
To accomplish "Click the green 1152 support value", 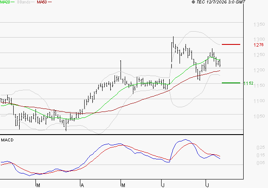I will click(x=248, y=83).
